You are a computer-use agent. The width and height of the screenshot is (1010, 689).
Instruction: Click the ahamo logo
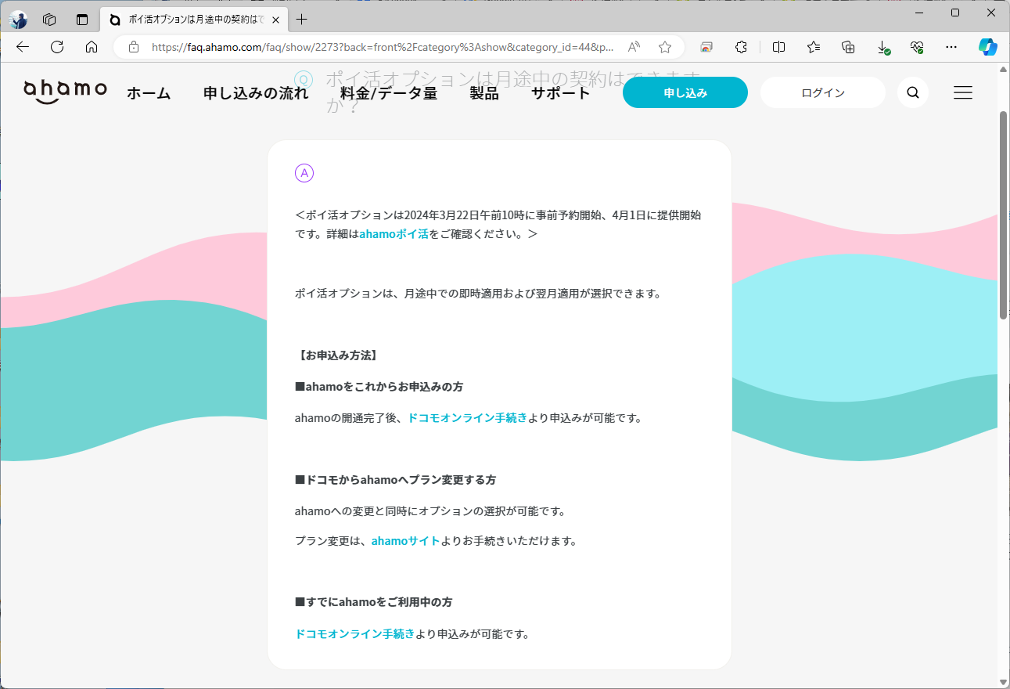[65, 92]
